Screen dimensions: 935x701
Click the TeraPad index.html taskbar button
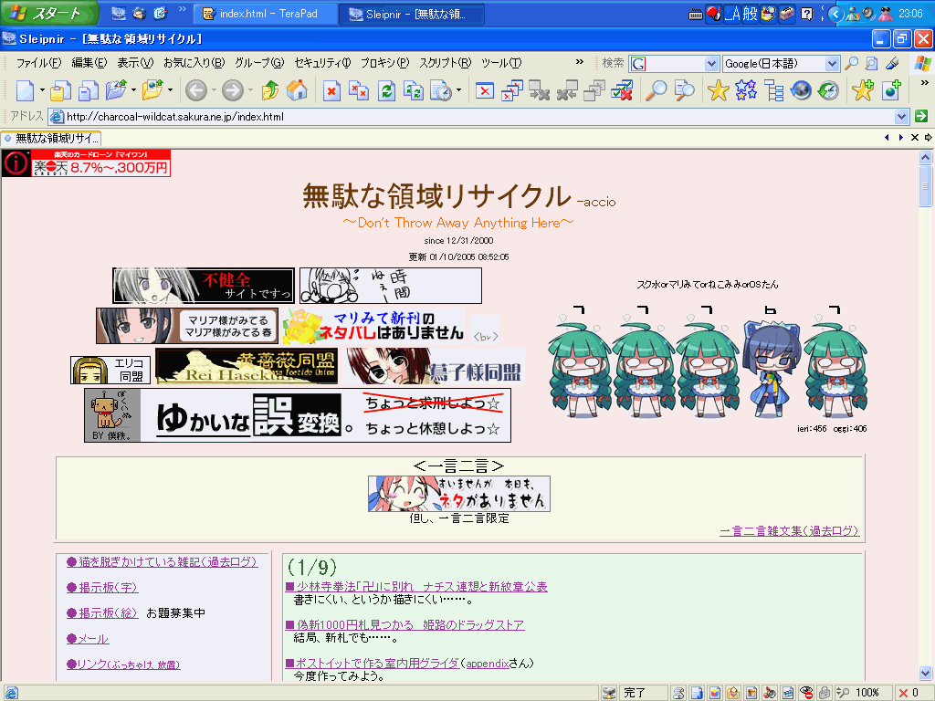(263, 14)
